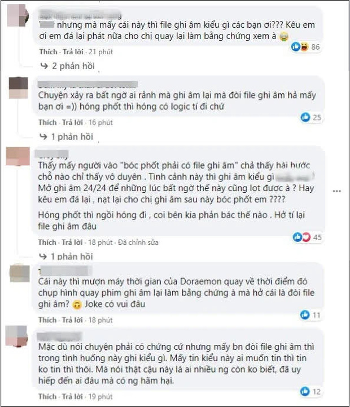Click the haha reaction icon beside 86
The image size is (350, 407).
click(x=304, y=47)
